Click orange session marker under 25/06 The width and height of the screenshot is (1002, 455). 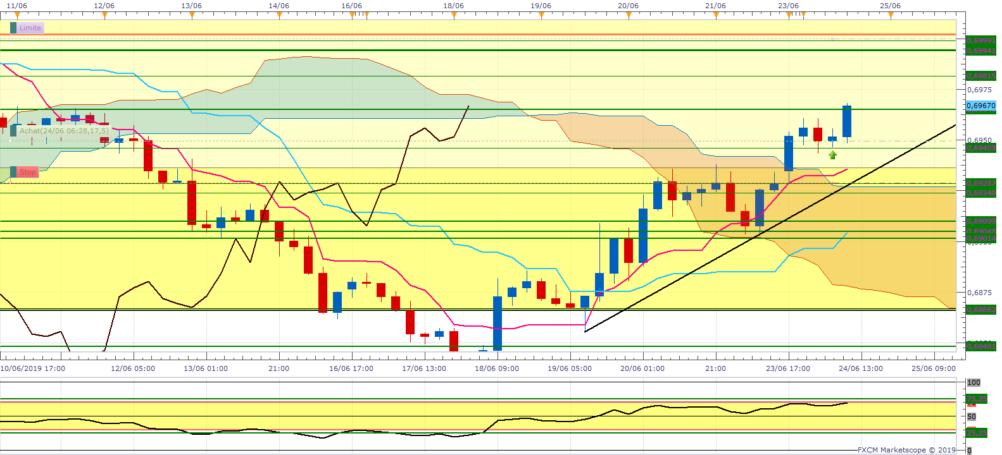point(891,15)
